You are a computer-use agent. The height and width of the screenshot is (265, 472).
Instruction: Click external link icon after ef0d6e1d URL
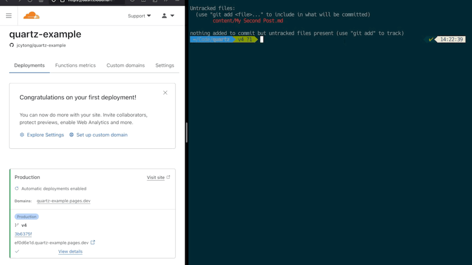point(93,242)
